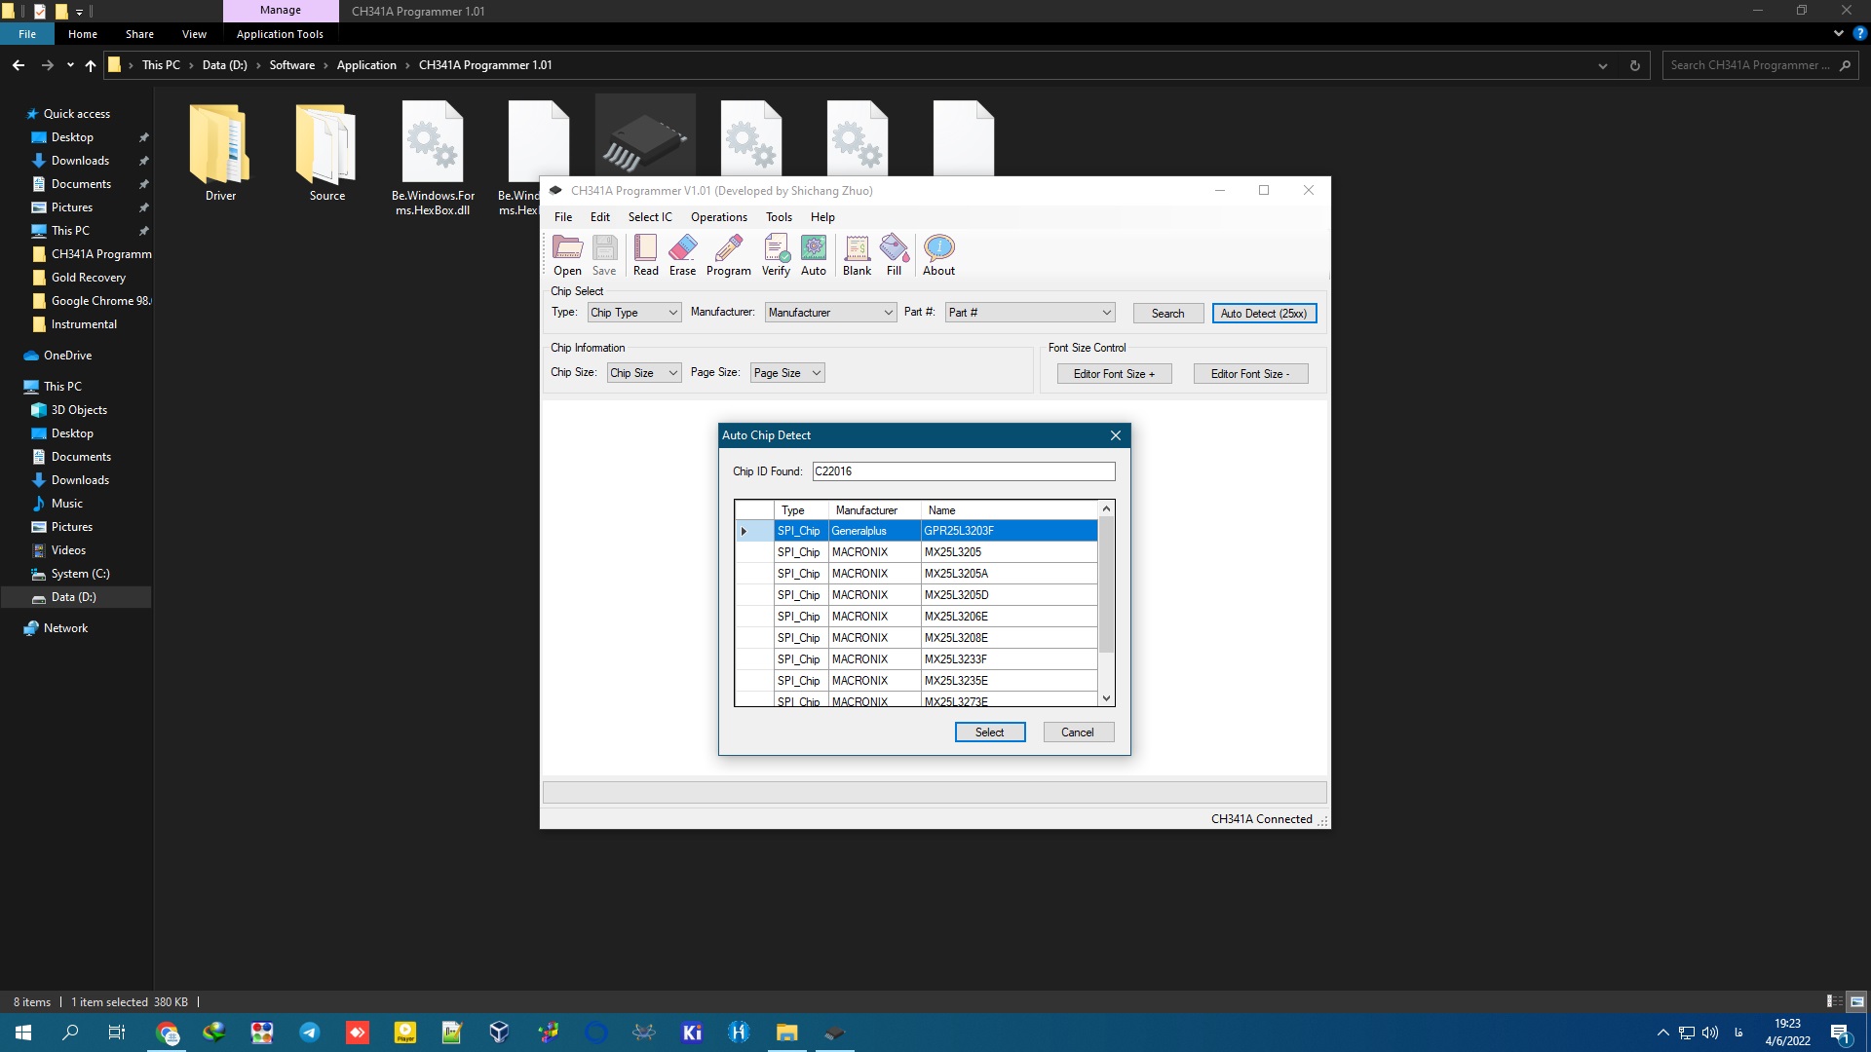Screen dimensions: 1871x1052
Task: Click the About toolbar icon
Action: [x=938, y=255]
